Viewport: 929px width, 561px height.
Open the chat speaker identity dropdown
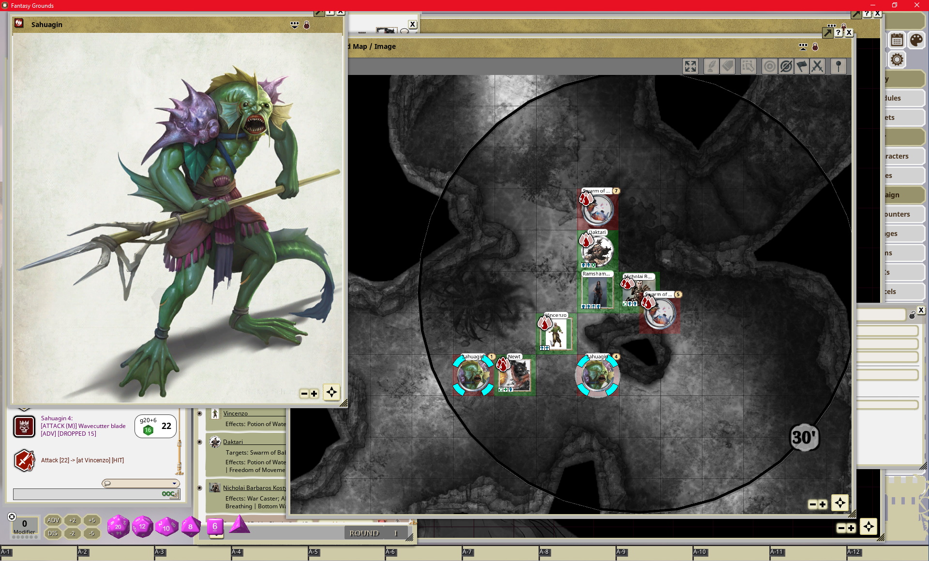click(x=141, y=483)
